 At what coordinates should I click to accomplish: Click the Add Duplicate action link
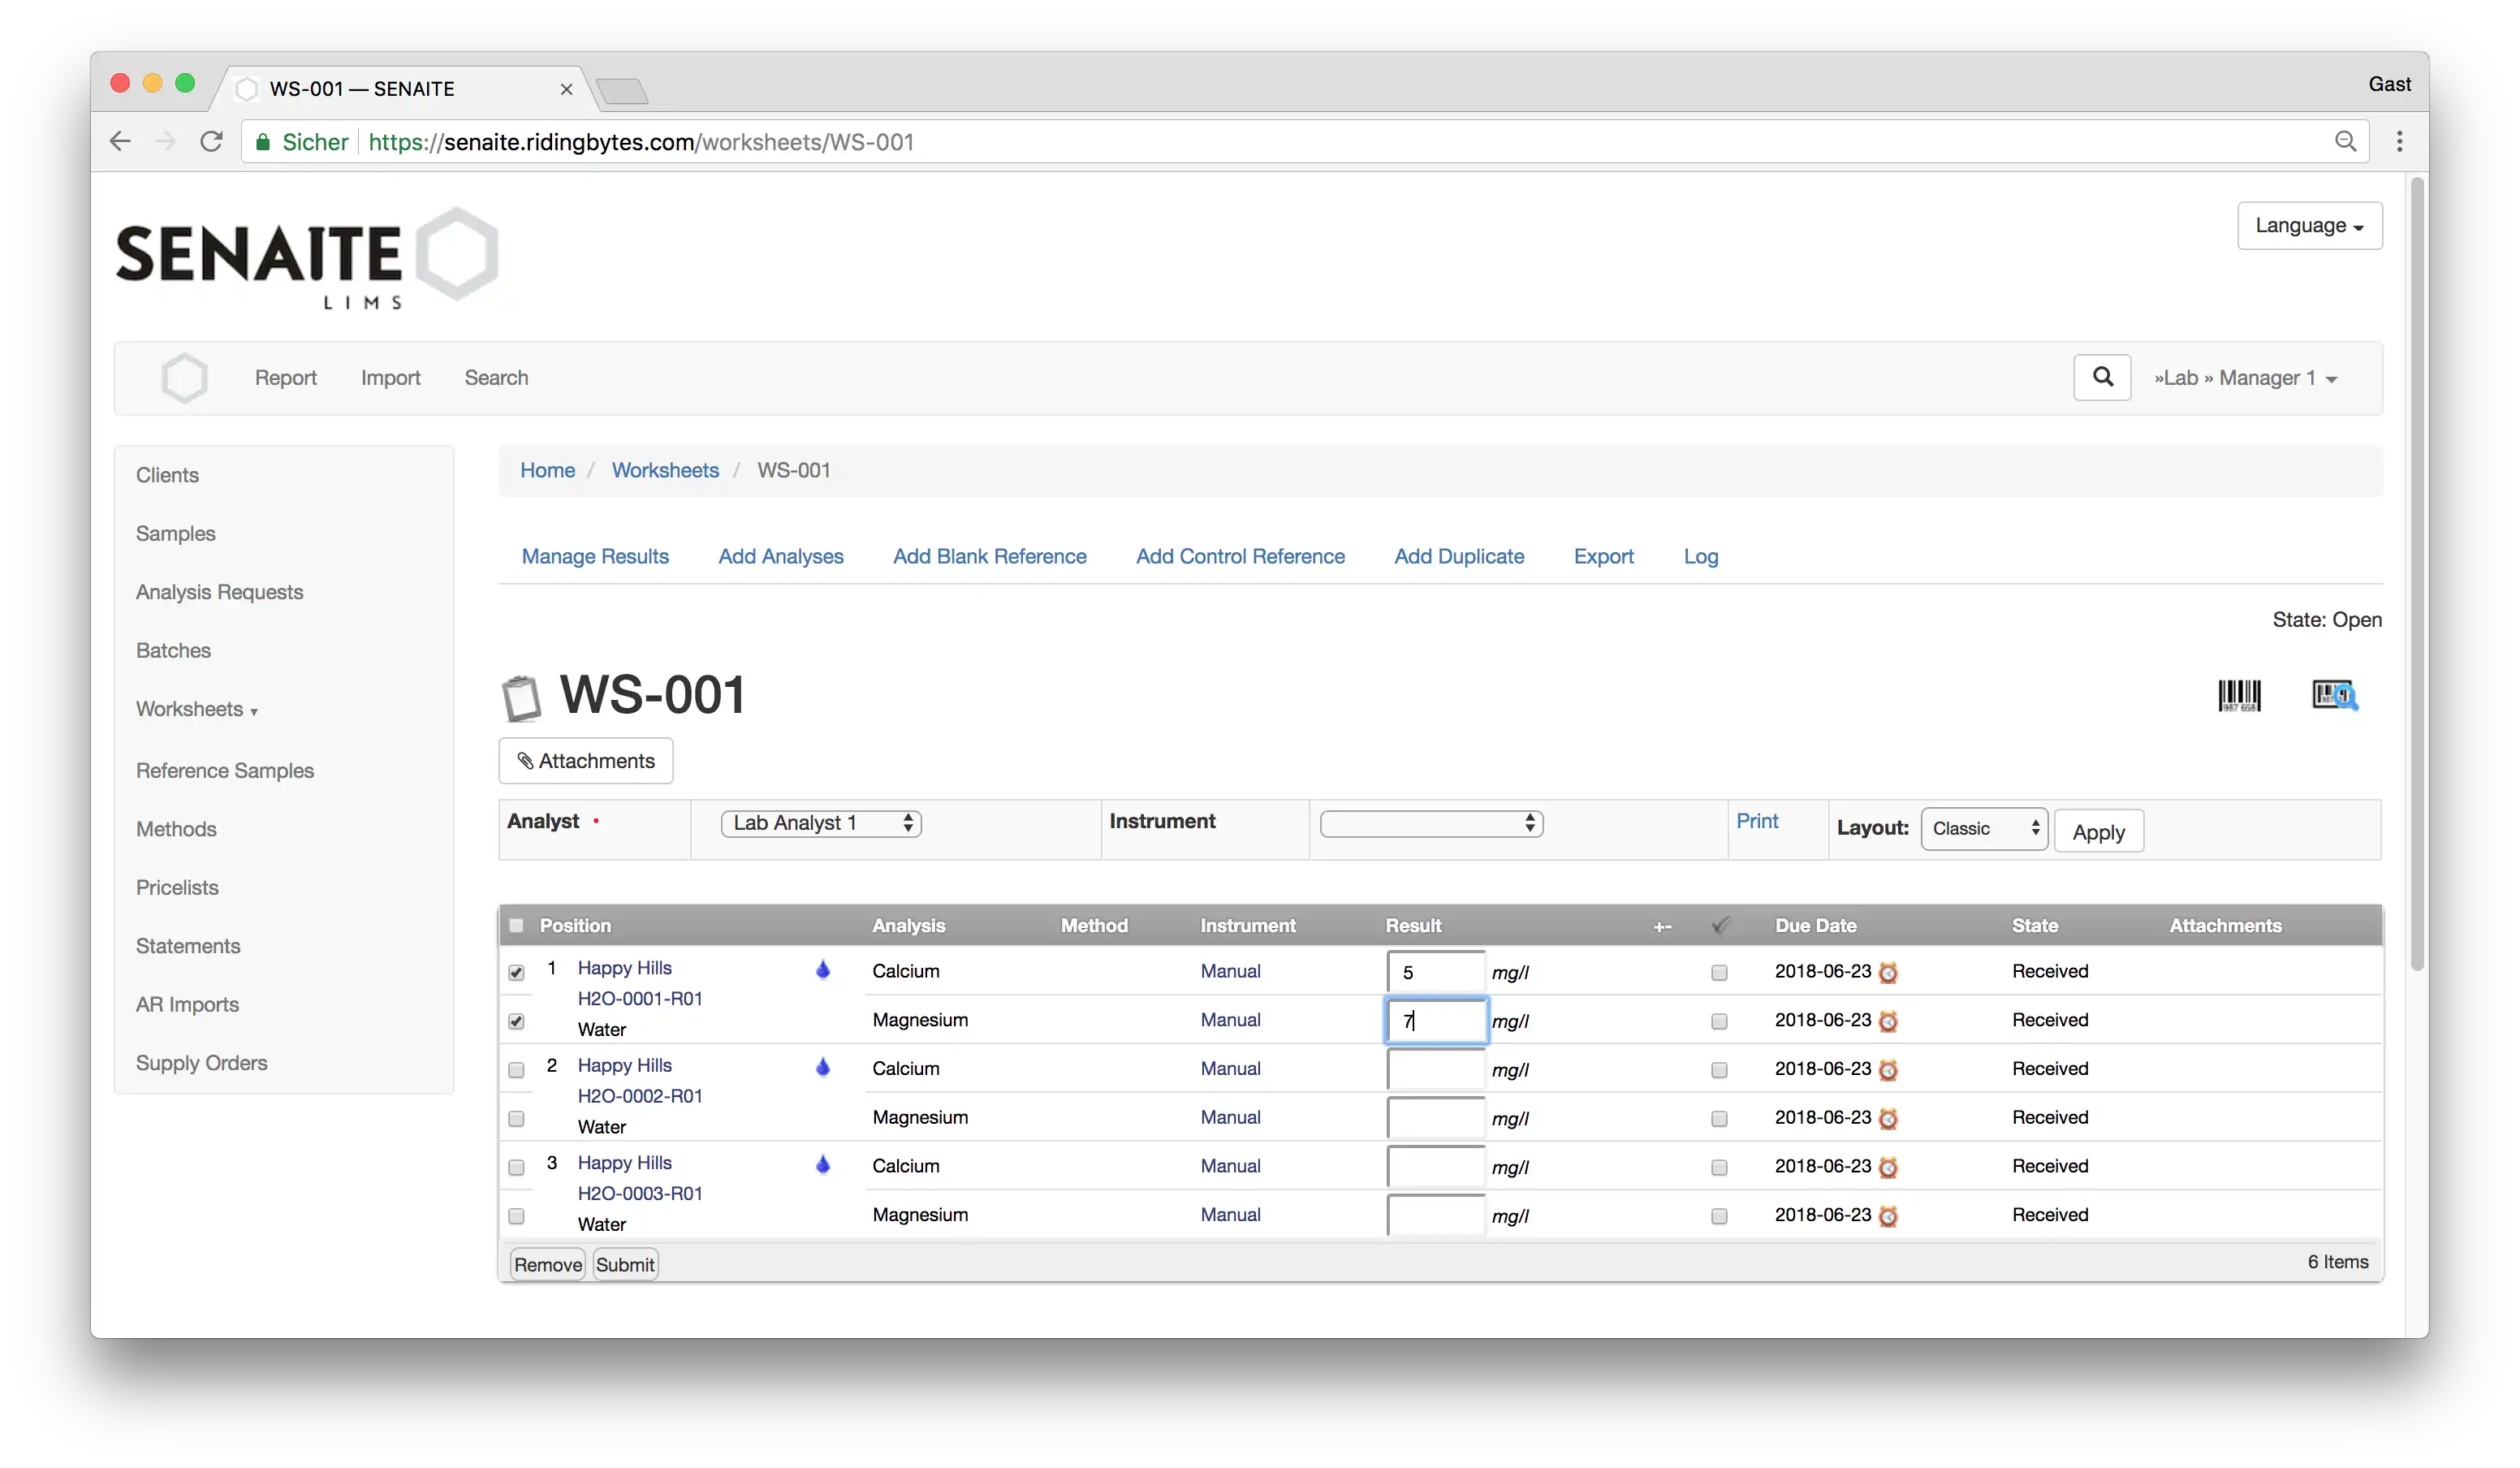(x=1457, y=555)
